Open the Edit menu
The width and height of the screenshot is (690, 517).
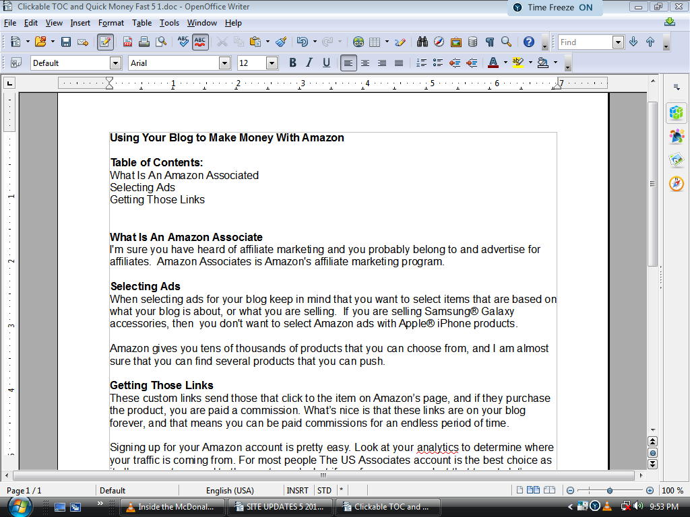coord(31,23)
